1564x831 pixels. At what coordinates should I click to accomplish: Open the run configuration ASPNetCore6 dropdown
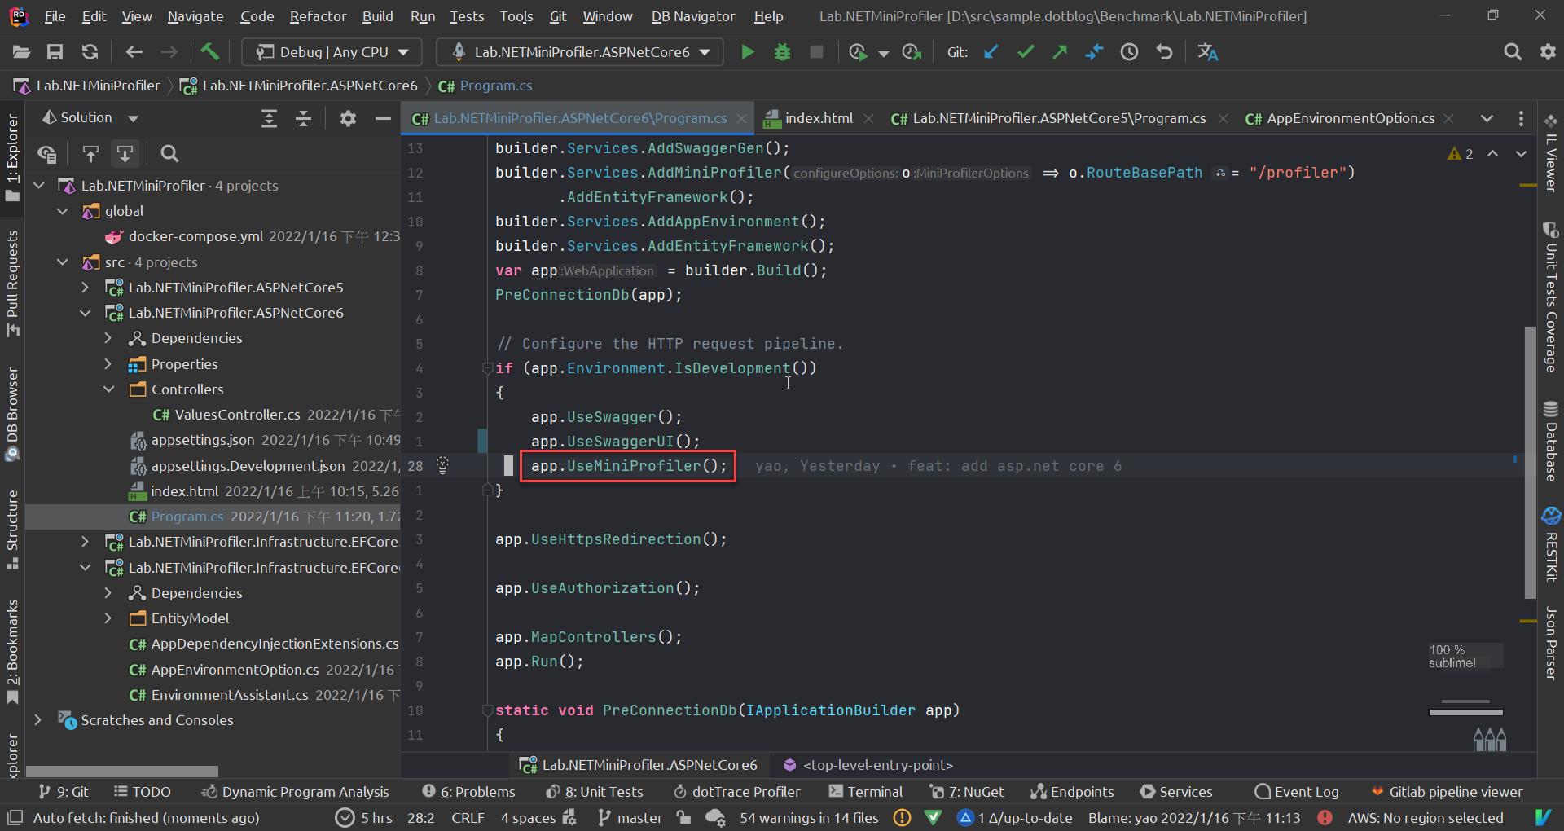[579, 52]
